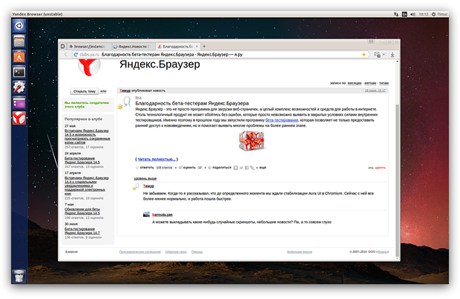Image resolution: width=460 pixels, height=299 pixels.
Task: Open the 30 июня Бета-тестирование 14.7 link
Action: pyautogui.click(x=82, y=231)
